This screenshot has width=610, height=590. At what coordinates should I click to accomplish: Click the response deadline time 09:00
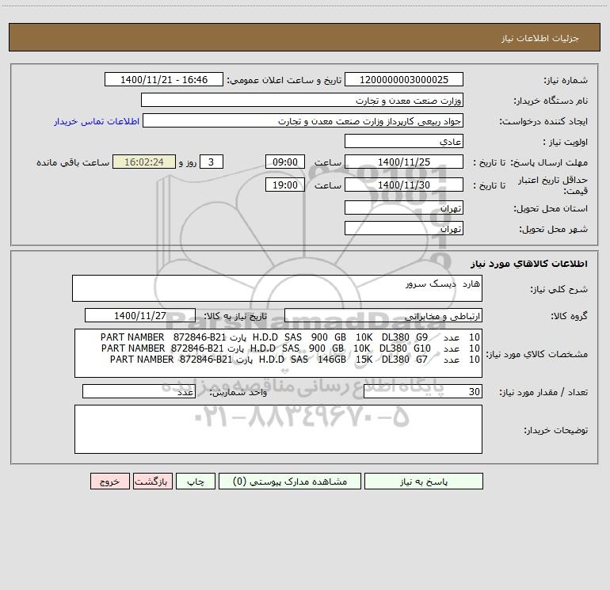pyautogui.click(x=284, y=162)
